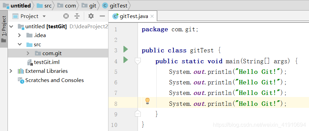The height and width of the screenshot is (131, 309).
Task: Click line number 10 in gutter
Action: tap(114, 125)
